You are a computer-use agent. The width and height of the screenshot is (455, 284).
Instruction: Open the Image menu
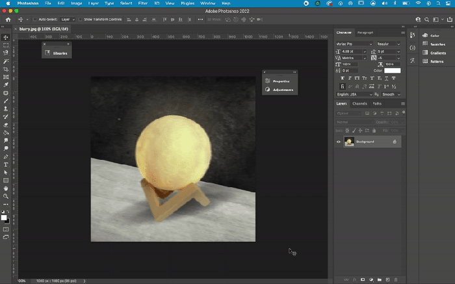(x=77, y=3)
